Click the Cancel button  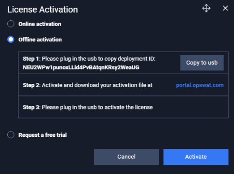click(126, 157)
